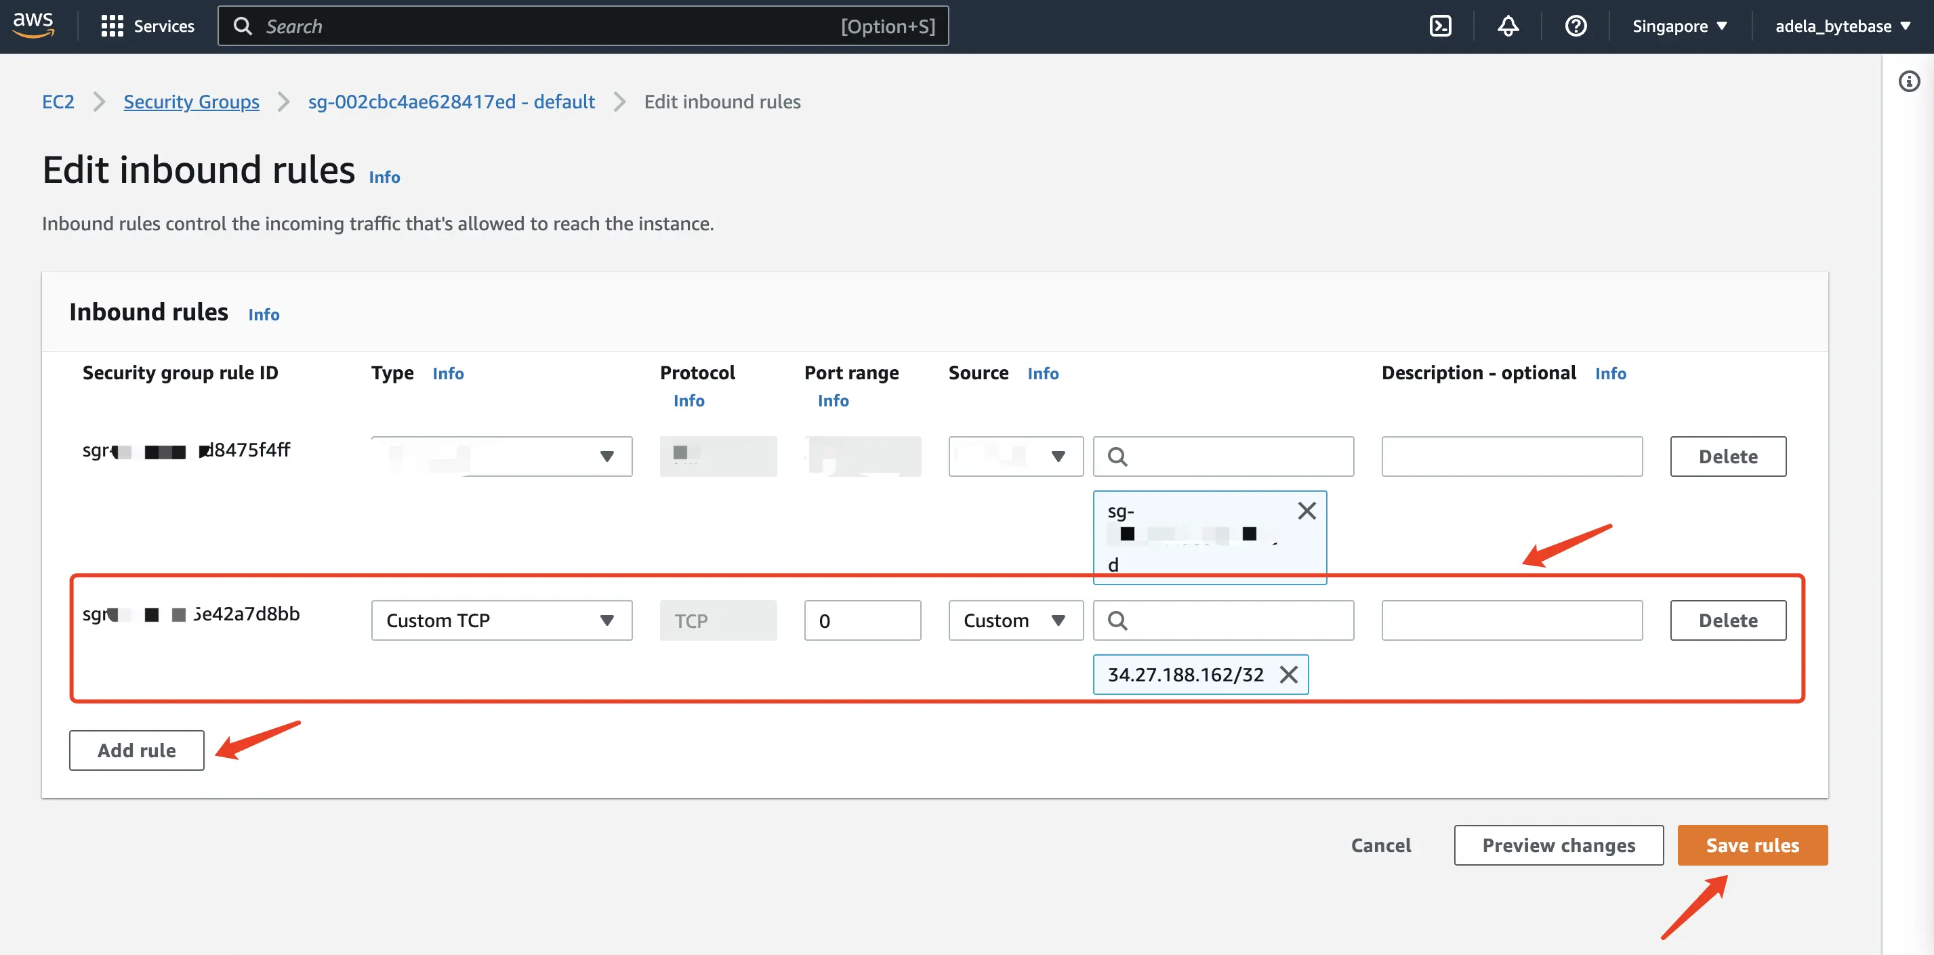Click source search field in e42a7d8bb rule row
The height and width of the screenshot is (955, 1934).
pos(1223,620)
